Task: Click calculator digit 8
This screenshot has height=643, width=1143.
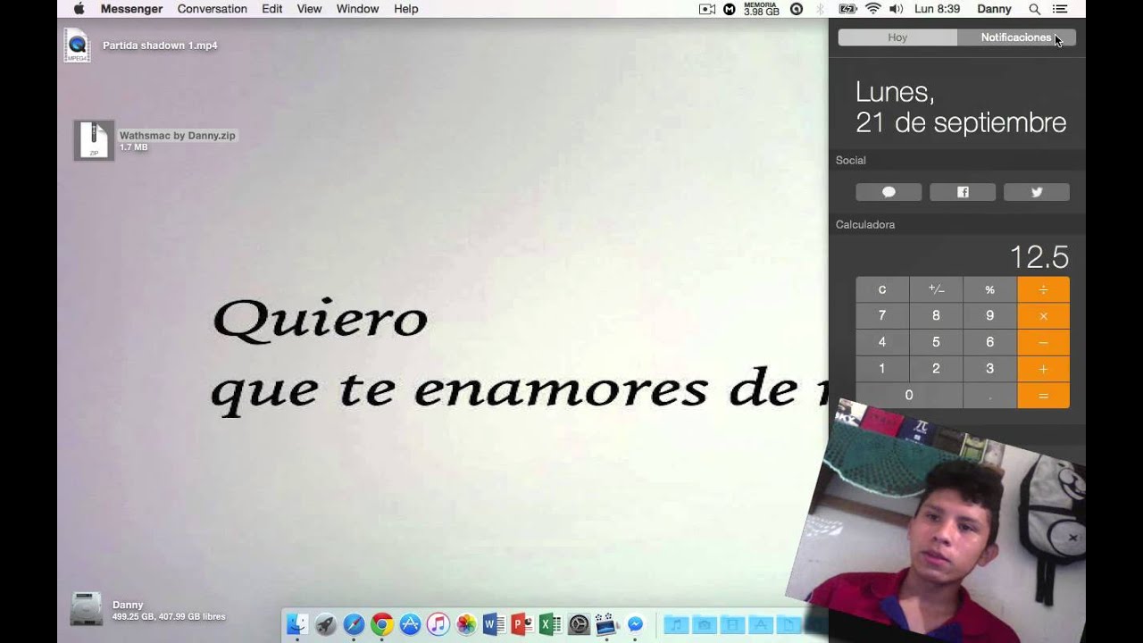Action: [x=936, y=315]
